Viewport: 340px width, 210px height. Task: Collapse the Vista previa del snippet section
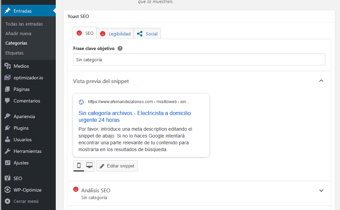(321, 81)
